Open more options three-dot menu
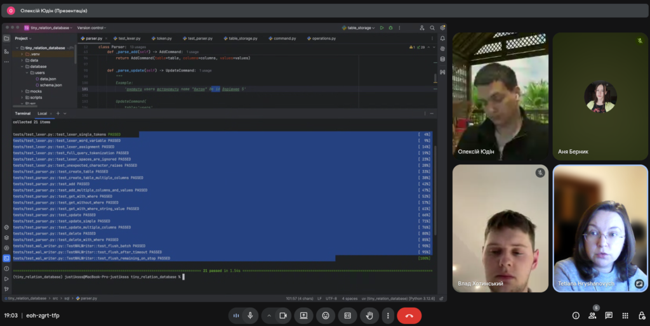 [x=387, y=315]
